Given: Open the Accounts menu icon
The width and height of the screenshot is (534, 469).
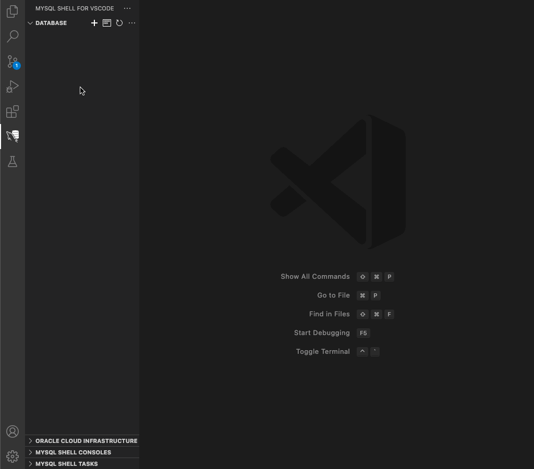Looking at the screenshot, I should click(13, 431).
